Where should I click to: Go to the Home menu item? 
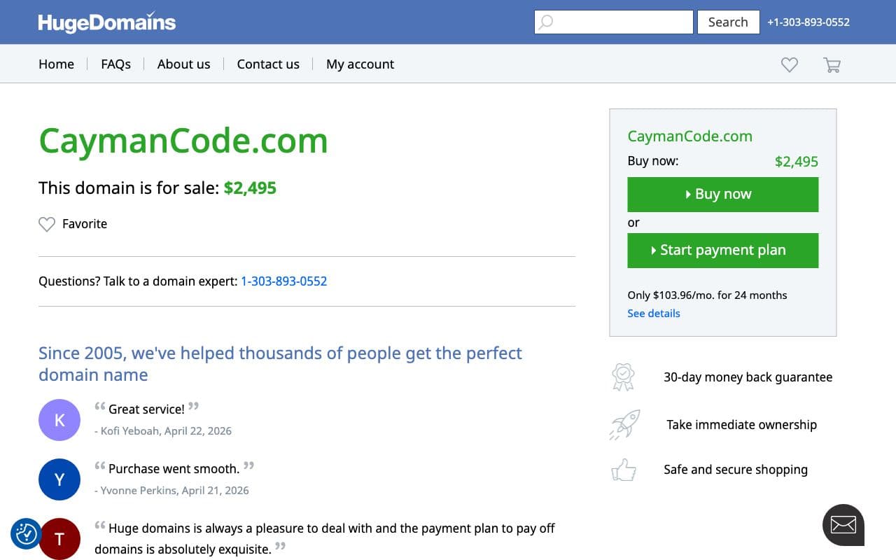point(56,64)
